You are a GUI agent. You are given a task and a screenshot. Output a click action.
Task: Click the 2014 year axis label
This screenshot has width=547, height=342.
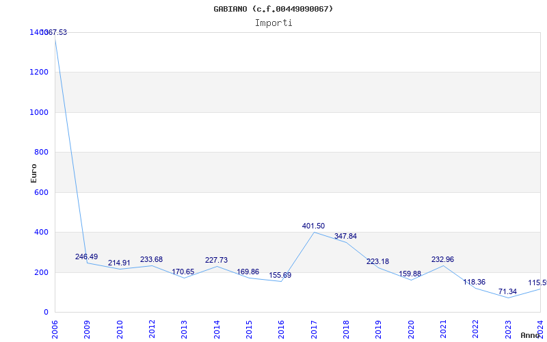click(x=217, y=329)
